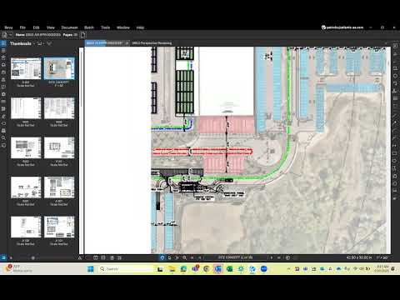This screenshot has width=400, height=300.
Task: Select the sixth page thumbnail
Action: pyautogui.click(x=59, y=147)
